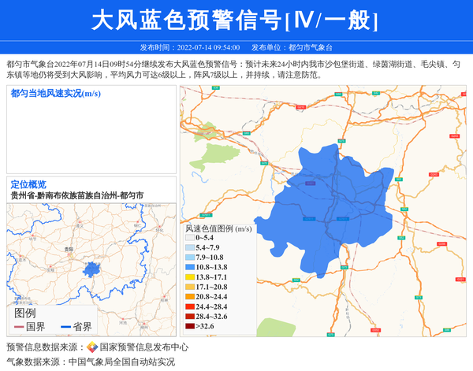Click the 风速色值图例 legend title
The width and height of the screenshot is (473, 371).
[218, 228]
